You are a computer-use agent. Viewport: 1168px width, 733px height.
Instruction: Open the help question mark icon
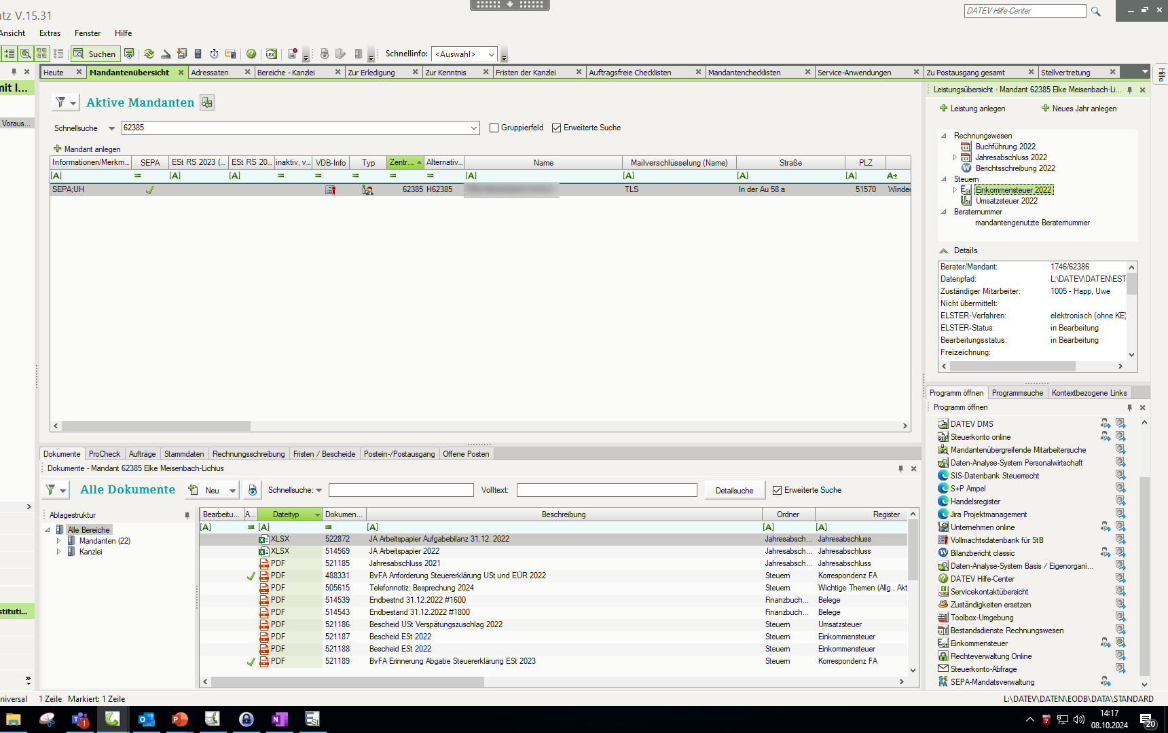pos(251,54)
